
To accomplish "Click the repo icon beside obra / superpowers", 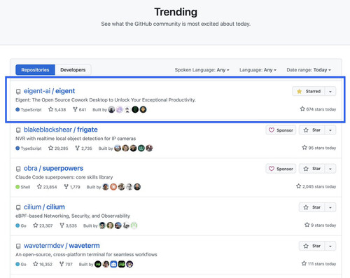I will click(18, 169).
